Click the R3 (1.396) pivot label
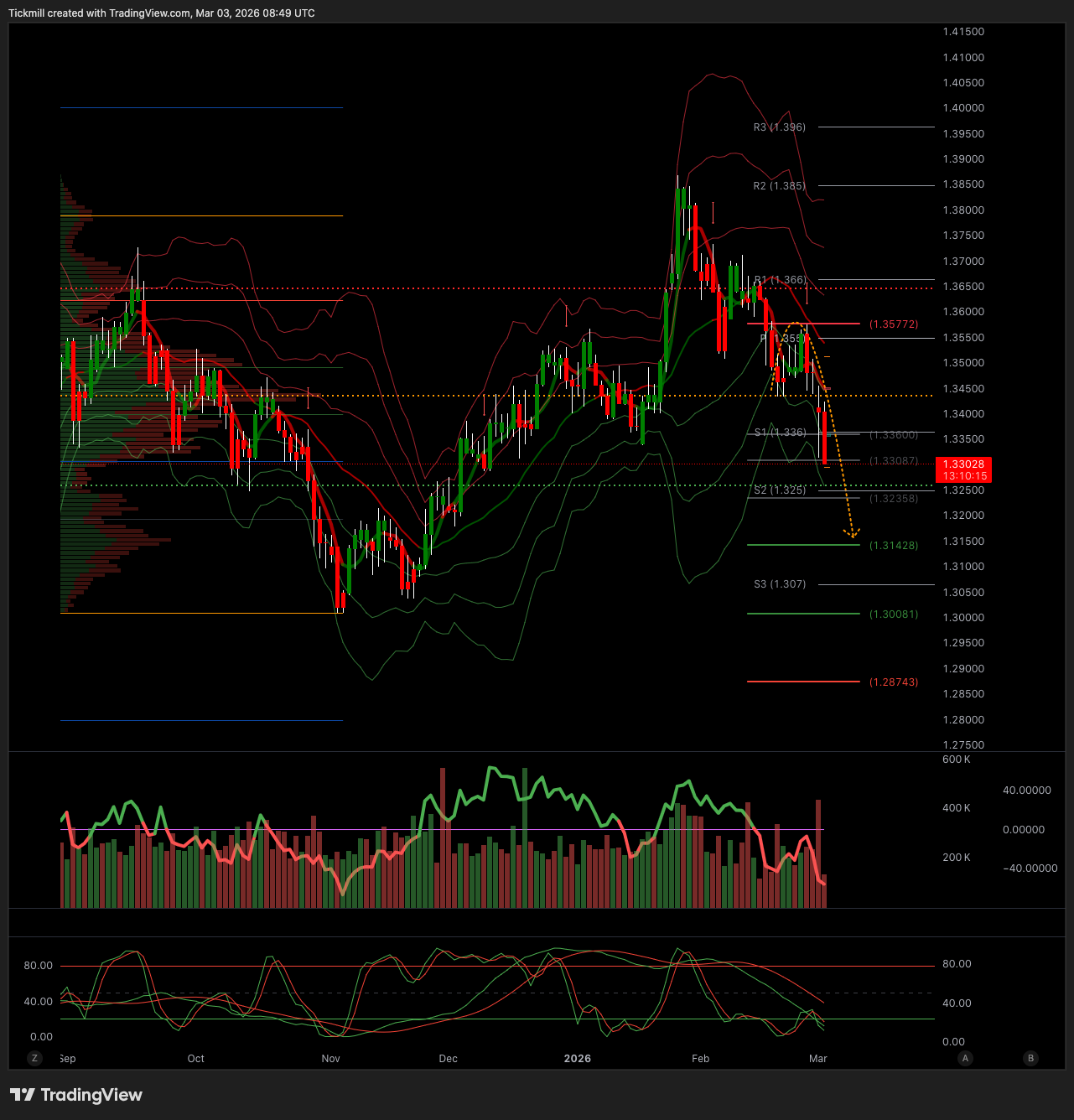 pyautogui.click(x=779, y=127)
